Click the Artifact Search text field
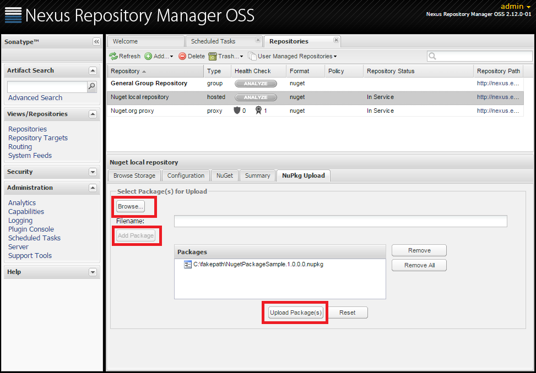The image size is (536, 373). (x=47, y=87)
